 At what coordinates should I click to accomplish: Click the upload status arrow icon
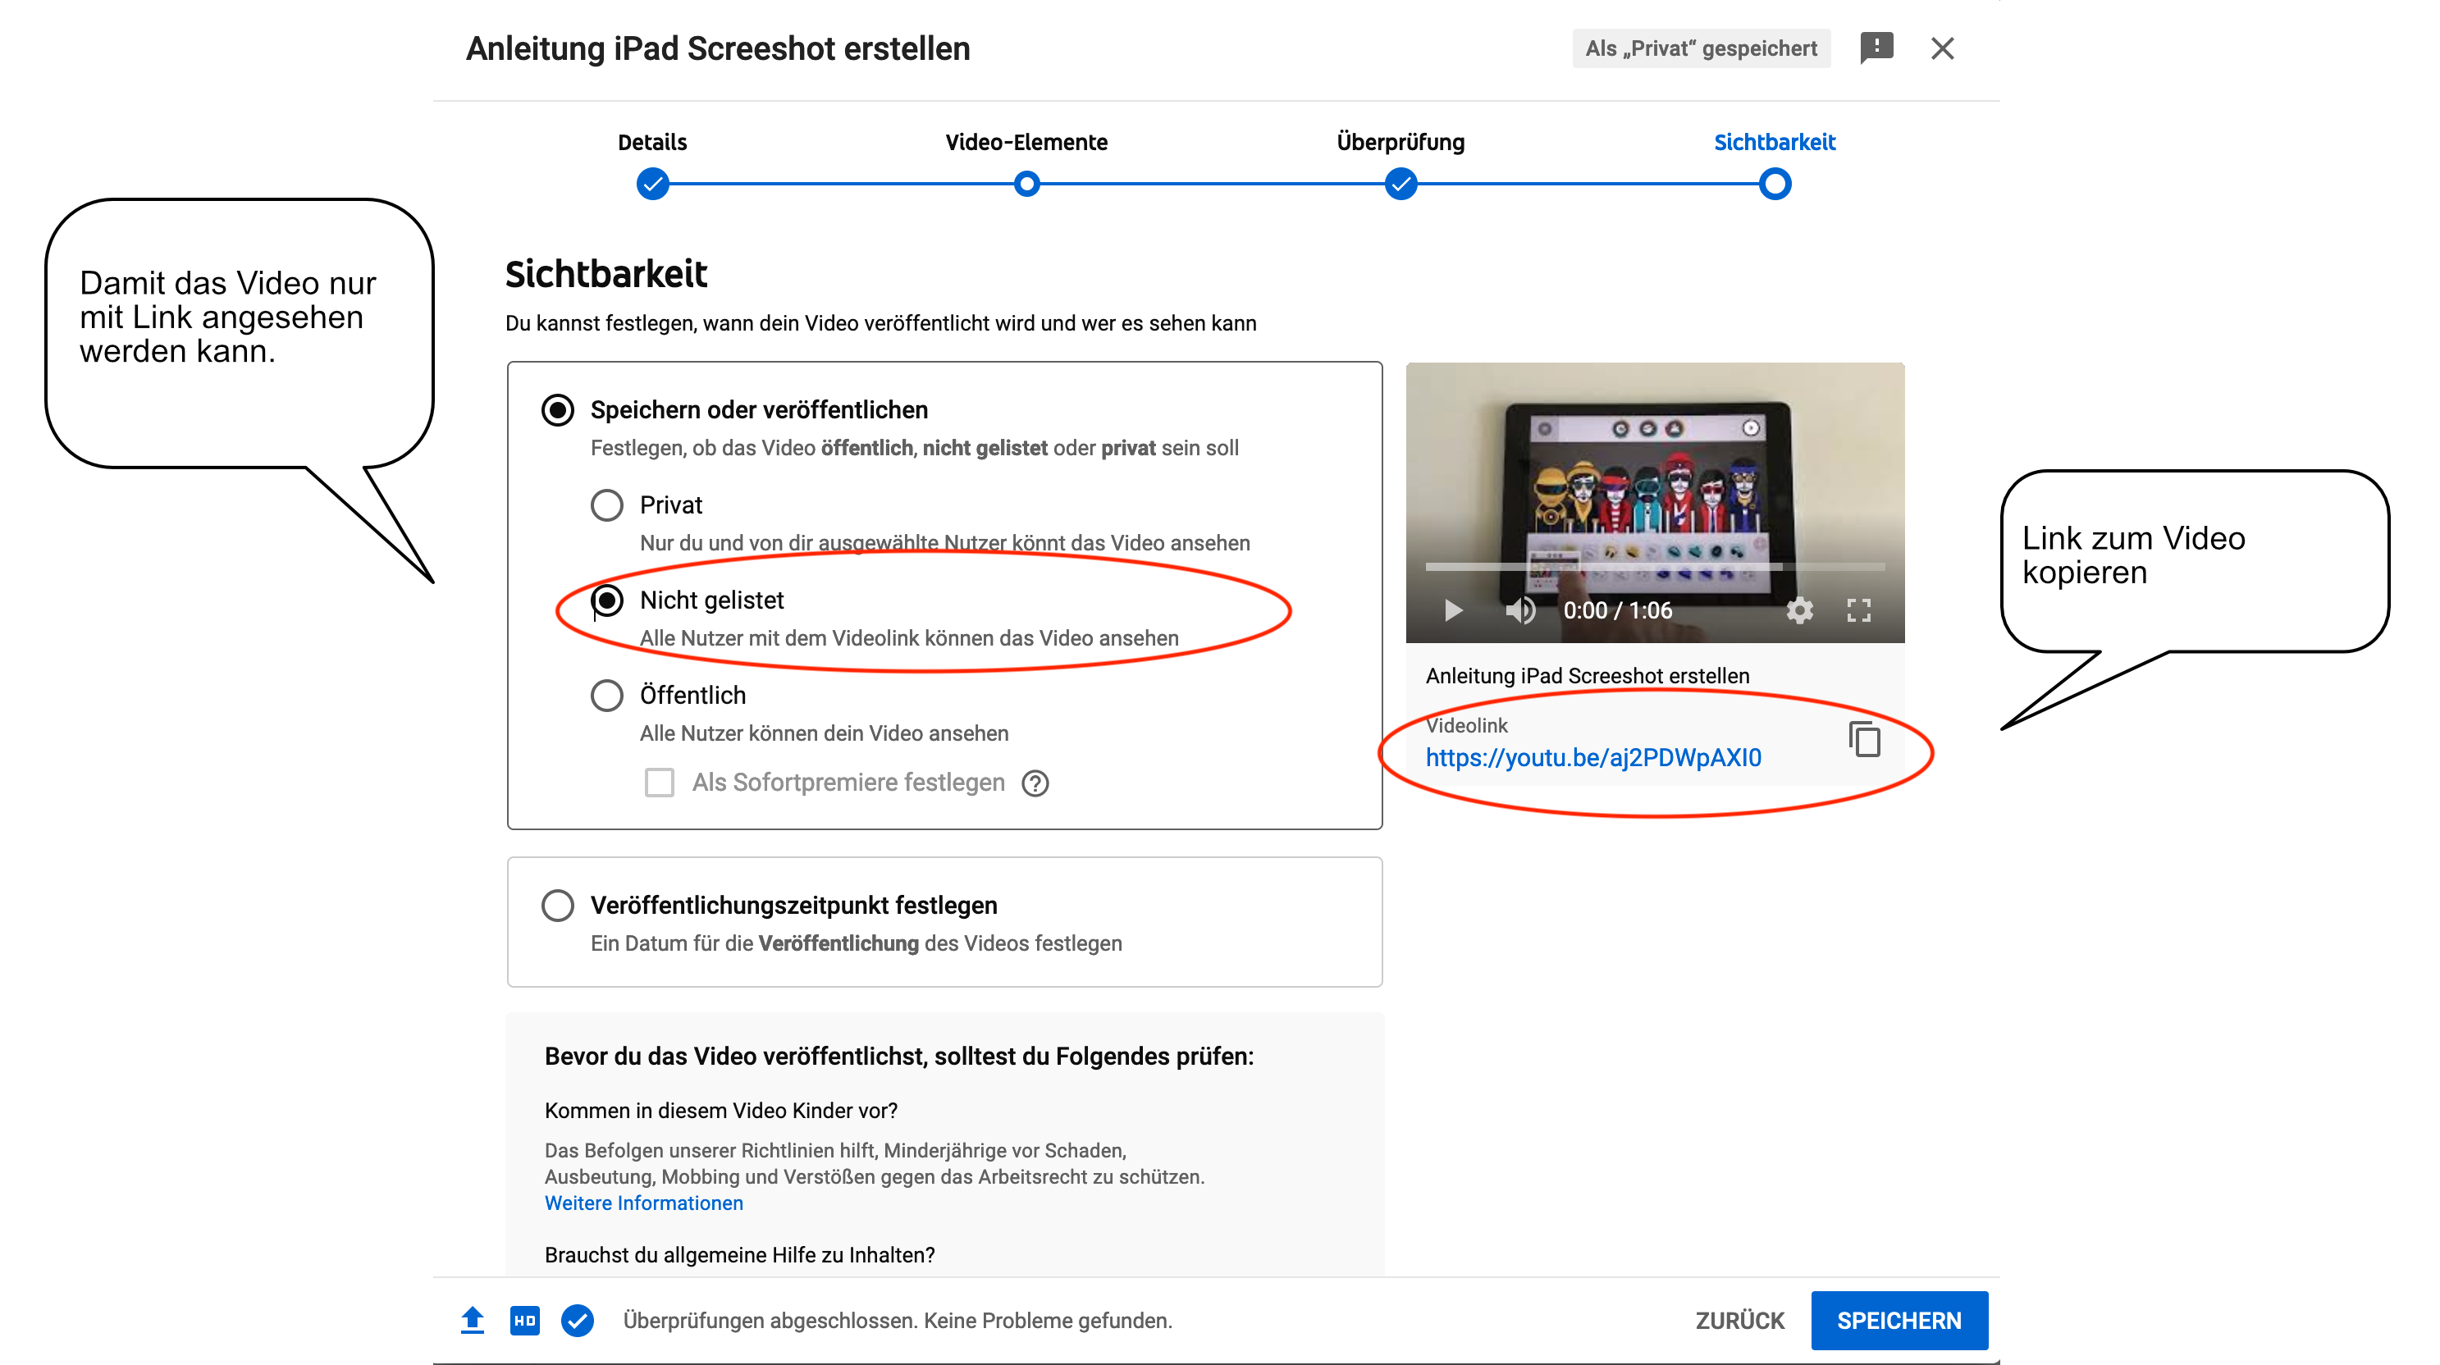[x=472, y=1321]
